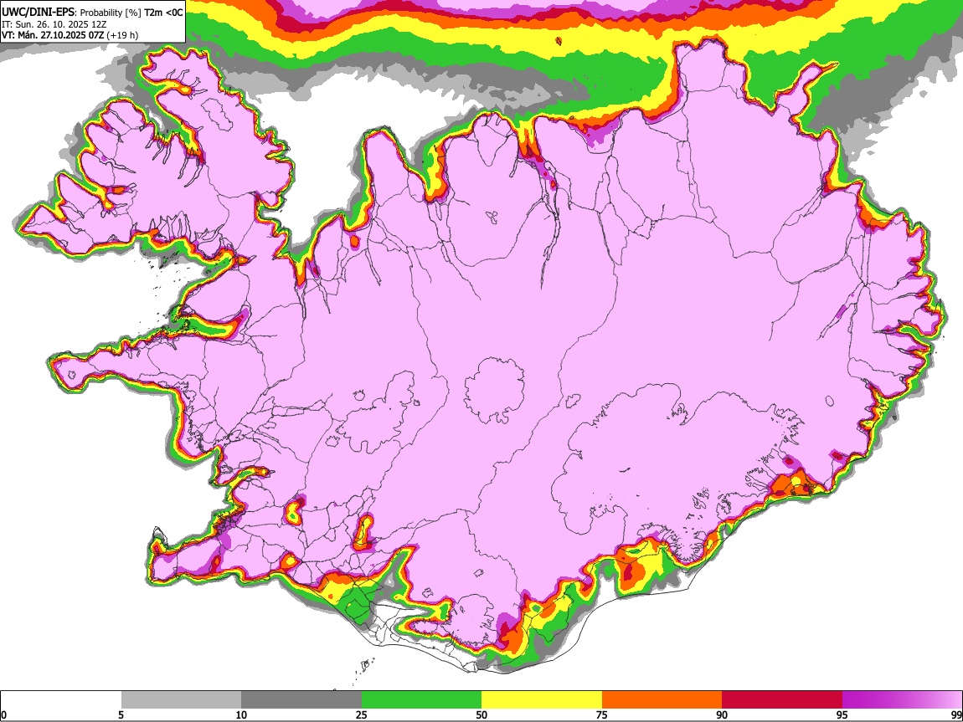963x722 pixels.
Task: Click the light gray 5–10% legend swatch
Action: pos(181,700)
